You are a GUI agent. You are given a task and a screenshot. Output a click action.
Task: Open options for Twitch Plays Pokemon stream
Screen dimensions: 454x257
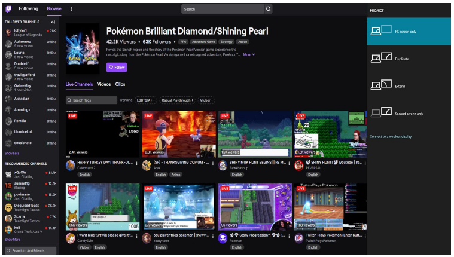coord(365,236)
